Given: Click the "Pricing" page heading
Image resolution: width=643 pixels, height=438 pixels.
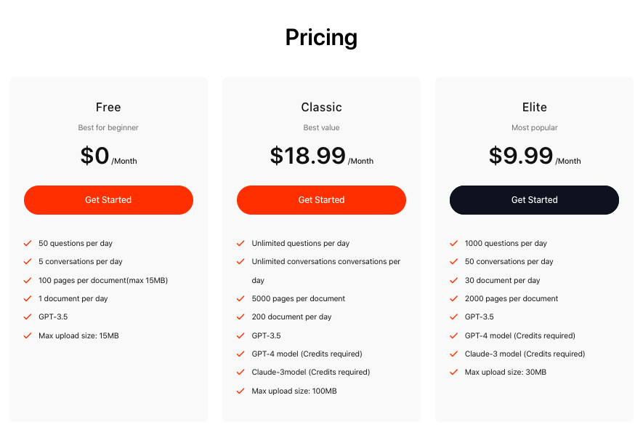Looking at the screenshot, I should click(321, 37).
